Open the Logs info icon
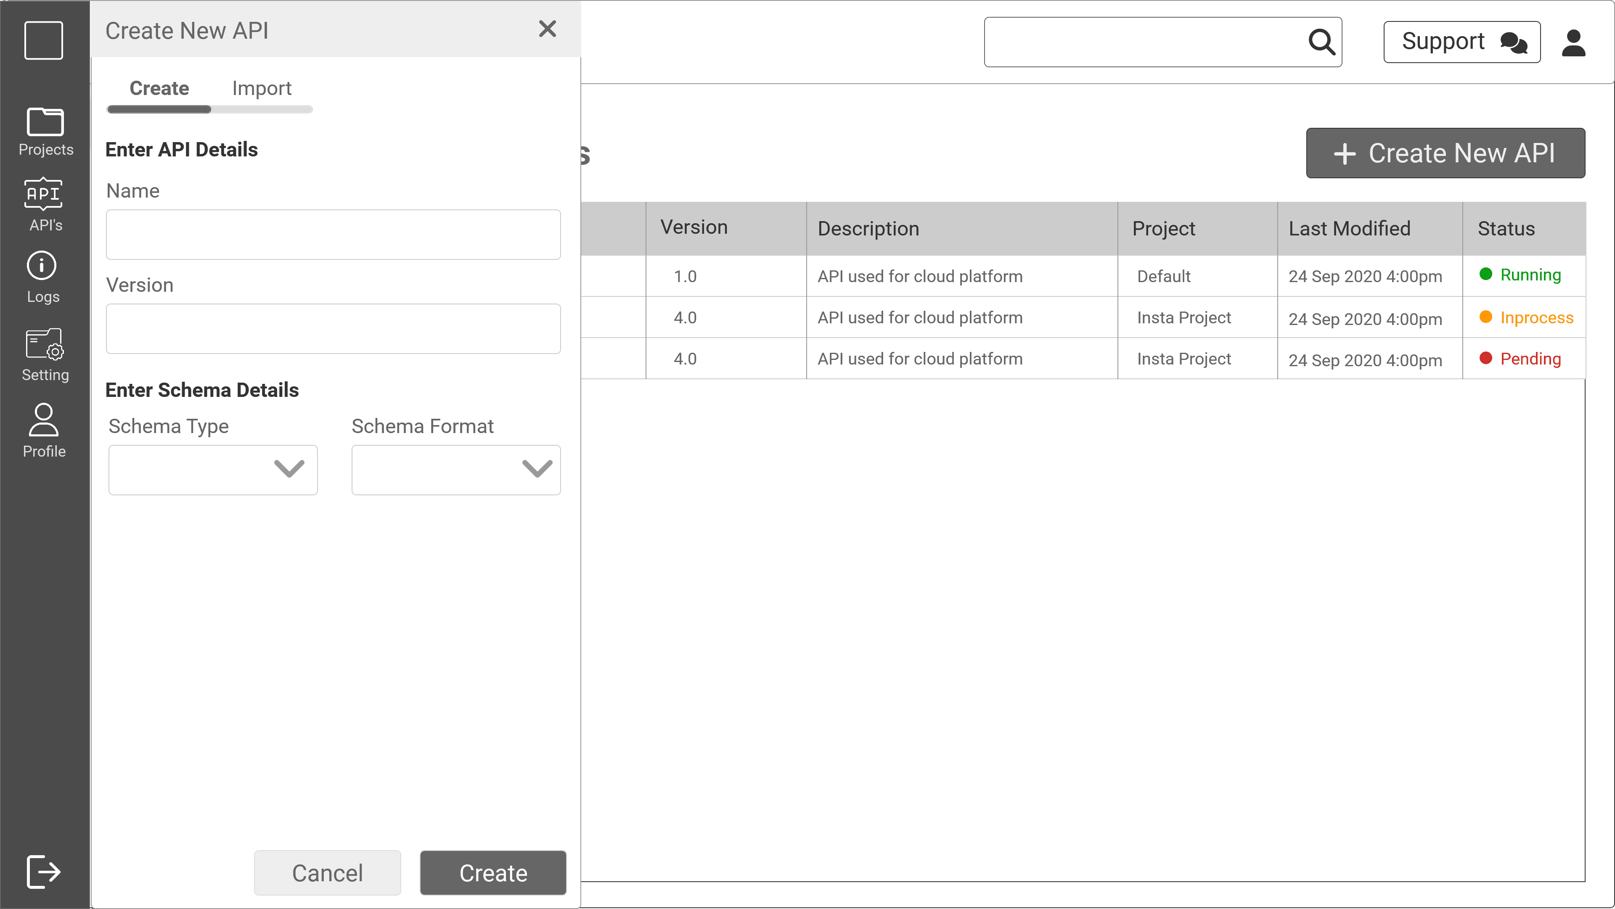The image size is (1615, 909). (x=42, y=266)
